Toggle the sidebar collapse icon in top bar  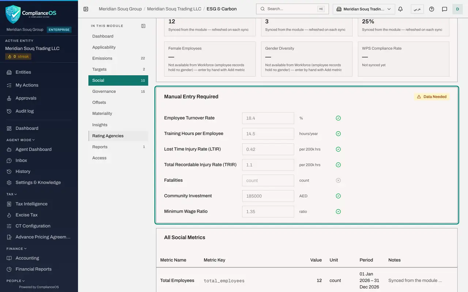point(86,9)
